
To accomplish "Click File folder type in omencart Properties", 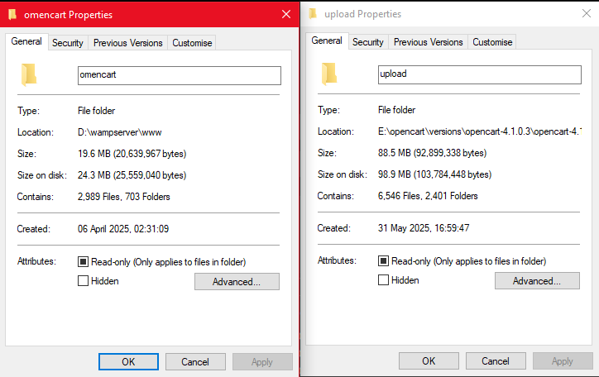I will 96,111.
